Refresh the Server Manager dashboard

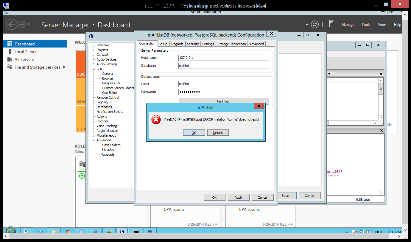(x=315, y=24)
